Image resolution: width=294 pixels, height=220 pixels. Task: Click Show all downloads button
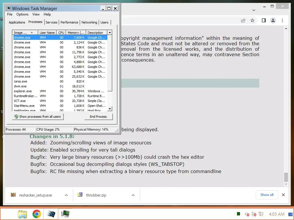[x=267, y=195]
